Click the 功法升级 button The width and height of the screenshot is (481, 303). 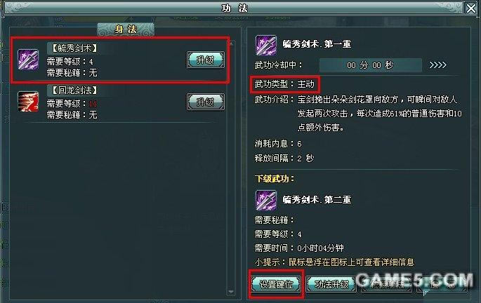click(x=331, y=284)
